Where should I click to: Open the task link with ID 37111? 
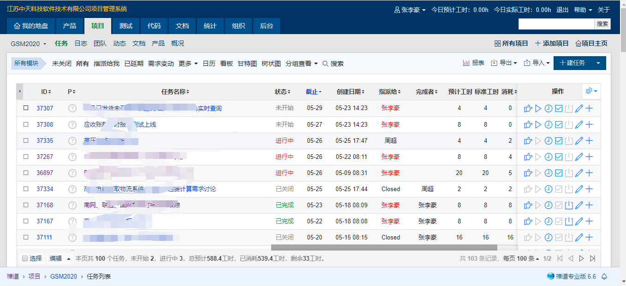coord(45,238)
